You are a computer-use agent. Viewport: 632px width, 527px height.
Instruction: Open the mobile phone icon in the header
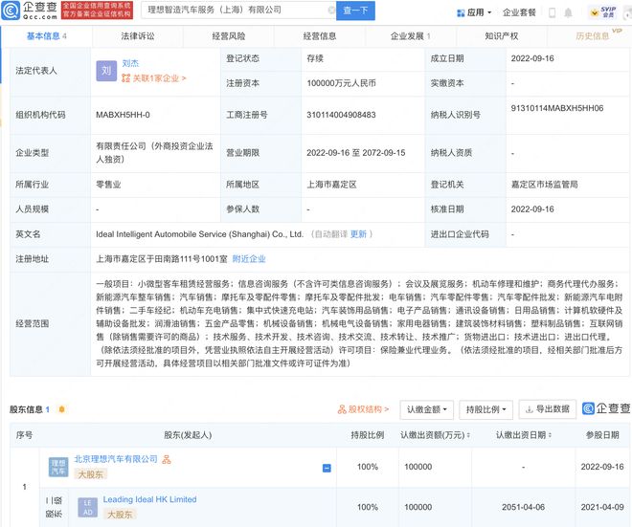[x=553, y=12]
